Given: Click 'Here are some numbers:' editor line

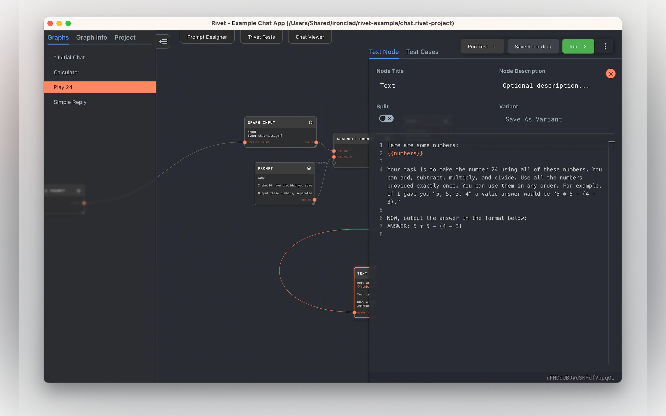Looking at the screenshot, I should point(423,145).
